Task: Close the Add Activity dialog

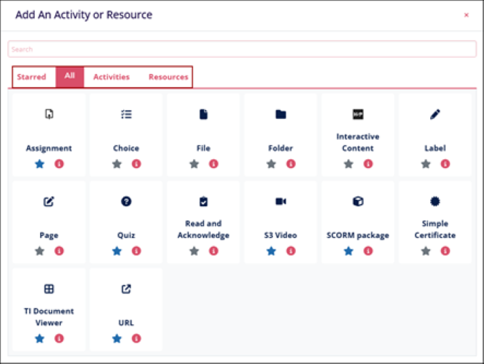Action: 466,15
